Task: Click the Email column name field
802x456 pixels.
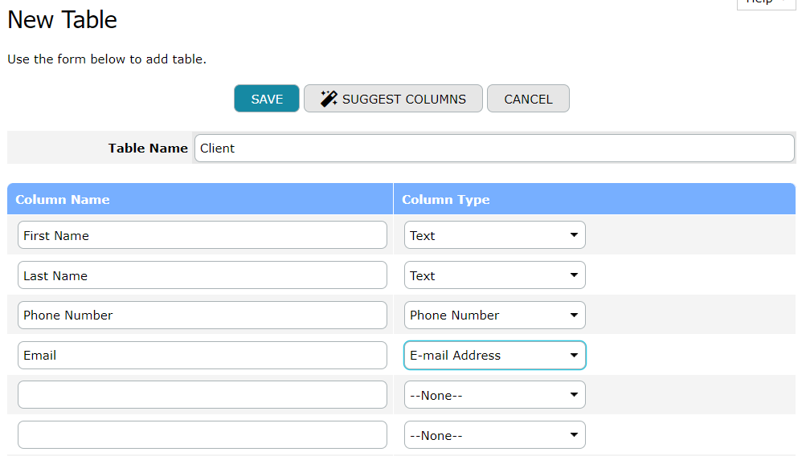Action: [x=202, y=356]
